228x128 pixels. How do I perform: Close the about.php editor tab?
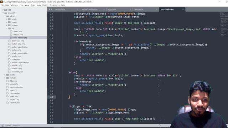pyautogui.click(x=130, y=9)
